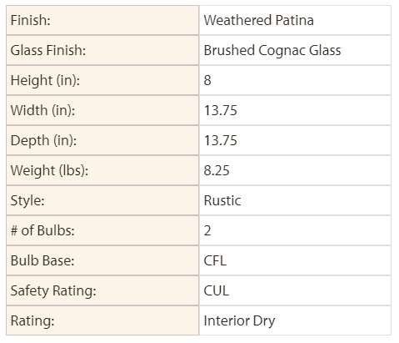Click the Weight (lbs) label

(49, 170)
